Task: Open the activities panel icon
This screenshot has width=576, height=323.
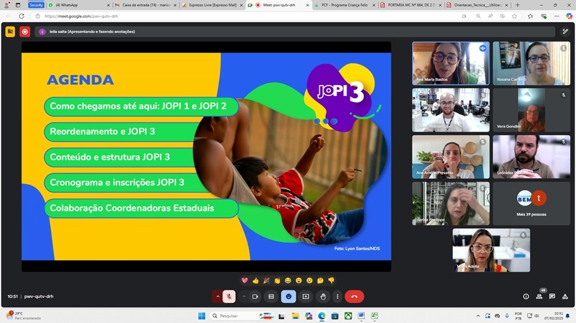Action: (x=565, y=296)
